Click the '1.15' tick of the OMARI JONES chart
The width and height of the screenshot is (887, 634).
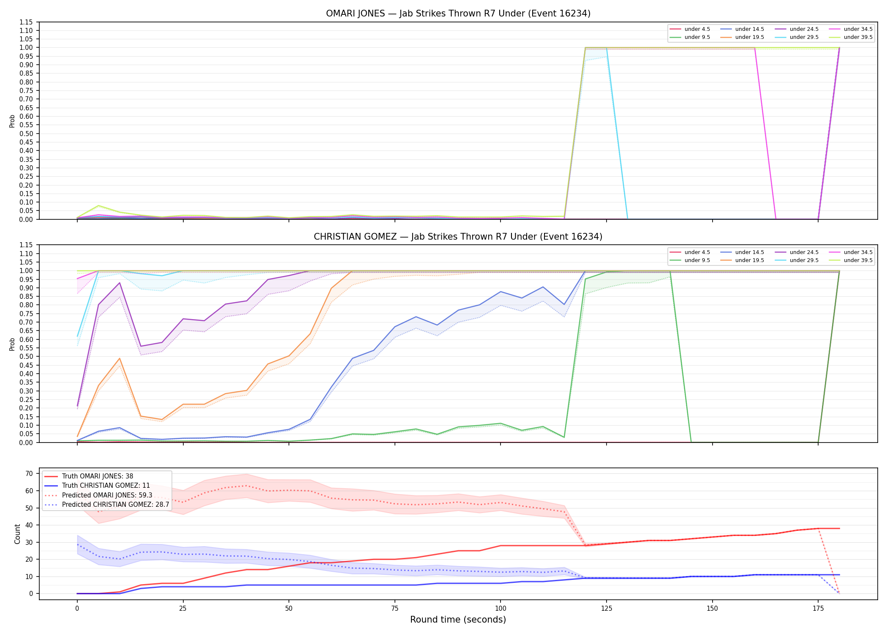click(26, 22)
